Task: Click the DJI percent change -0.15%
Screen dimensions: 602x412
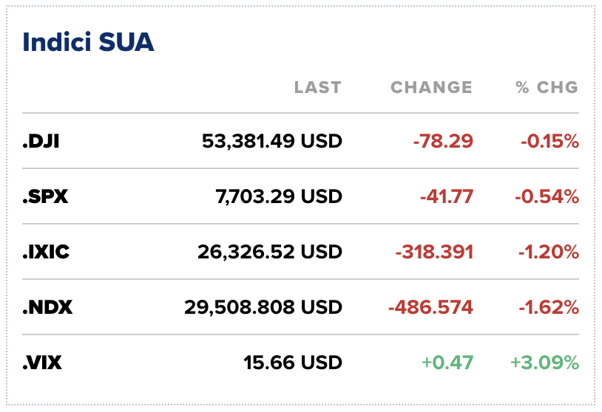Action: pyautogui.click(x=550, y=142)
